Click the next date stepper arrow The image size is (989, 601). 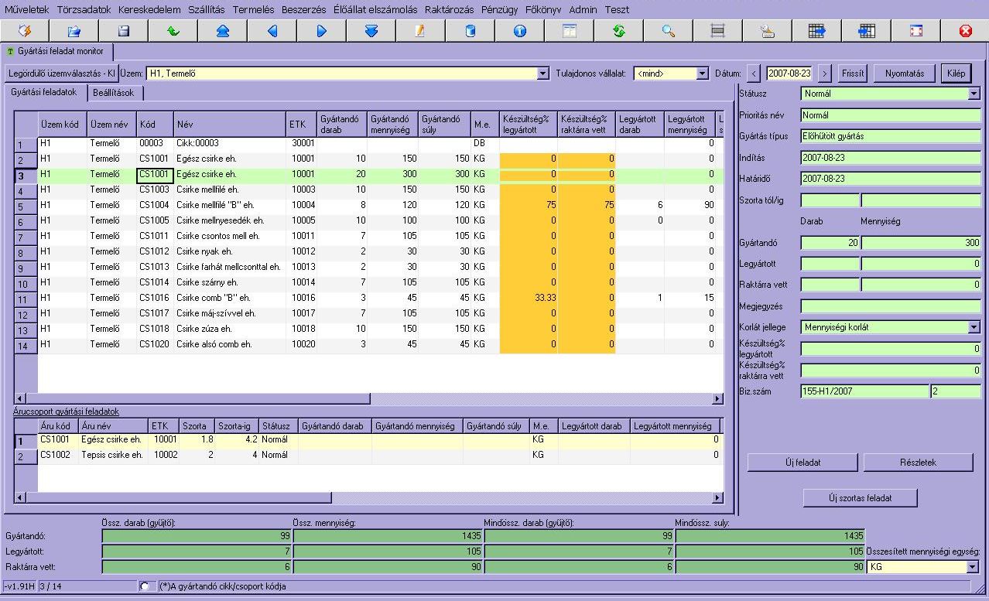click(x=824, y=73)
